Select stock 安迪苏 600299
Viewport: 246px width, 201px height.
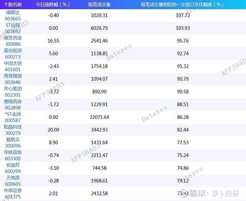13,168
